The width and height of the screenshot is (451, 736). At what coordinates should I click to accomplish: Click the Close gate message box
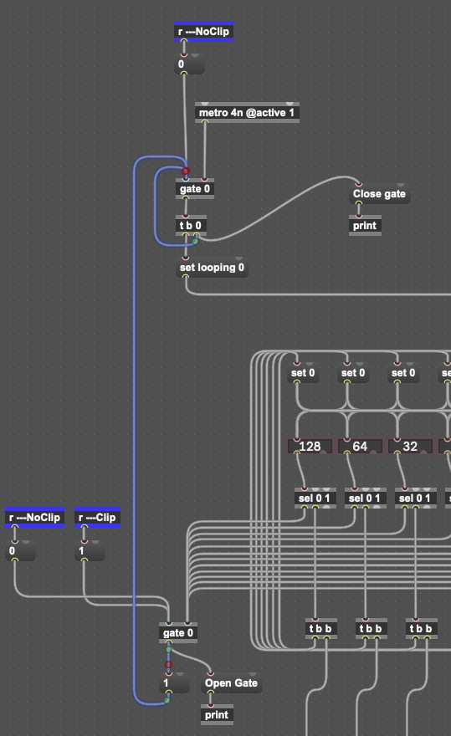click(x=380, y=194)
